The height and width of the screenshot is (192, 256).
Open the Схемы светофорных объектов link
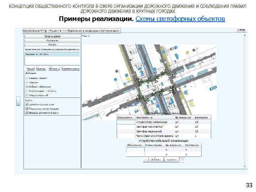tap(180, 19)
